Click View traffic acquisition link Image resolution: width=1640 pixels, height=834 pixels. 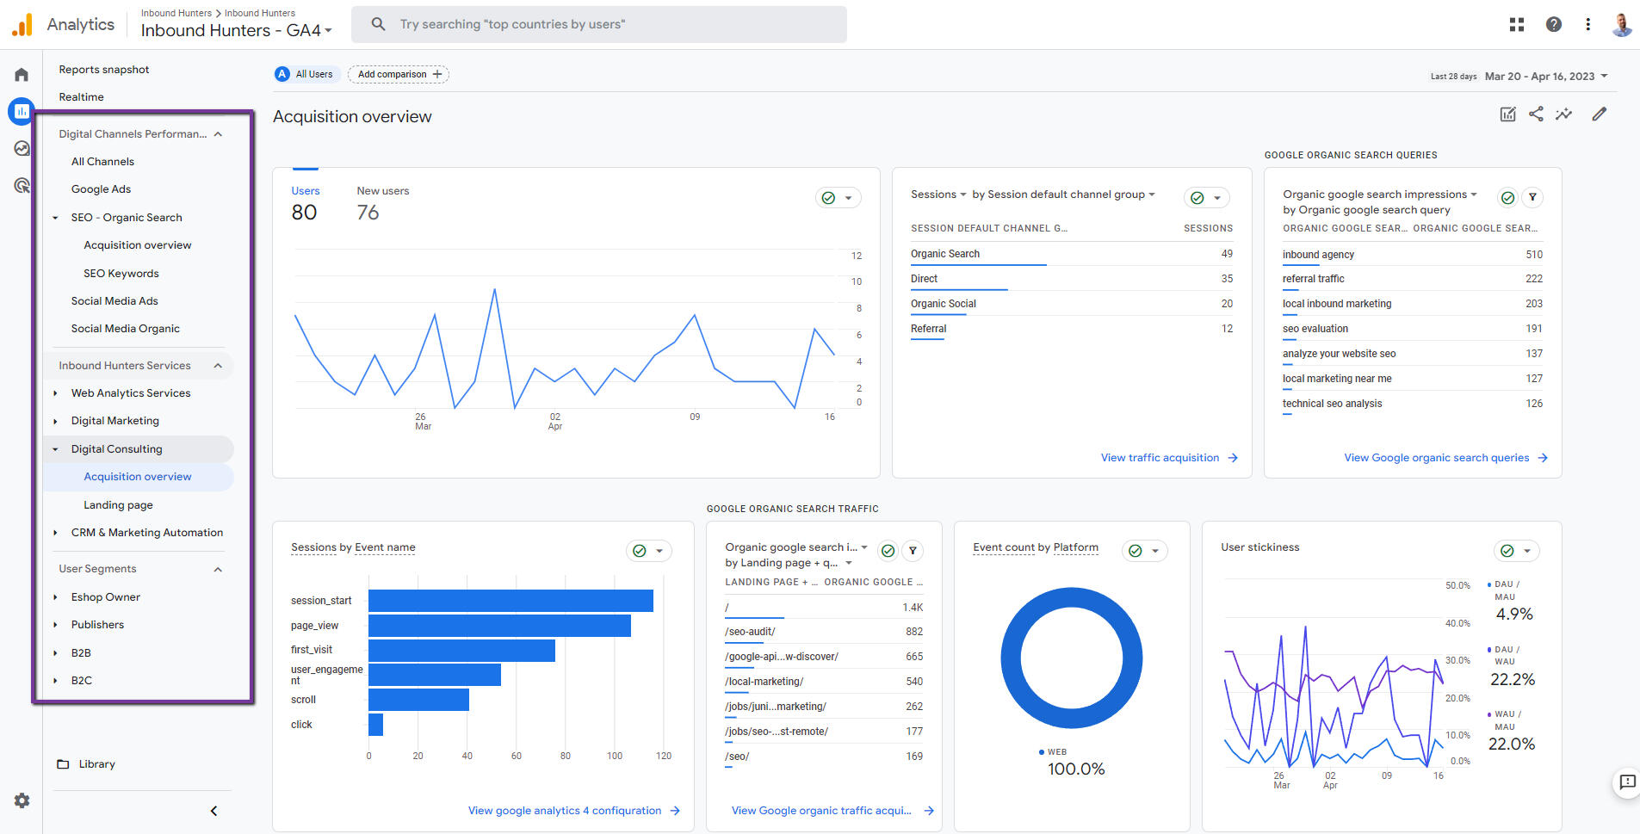[x=1160, y=458]
